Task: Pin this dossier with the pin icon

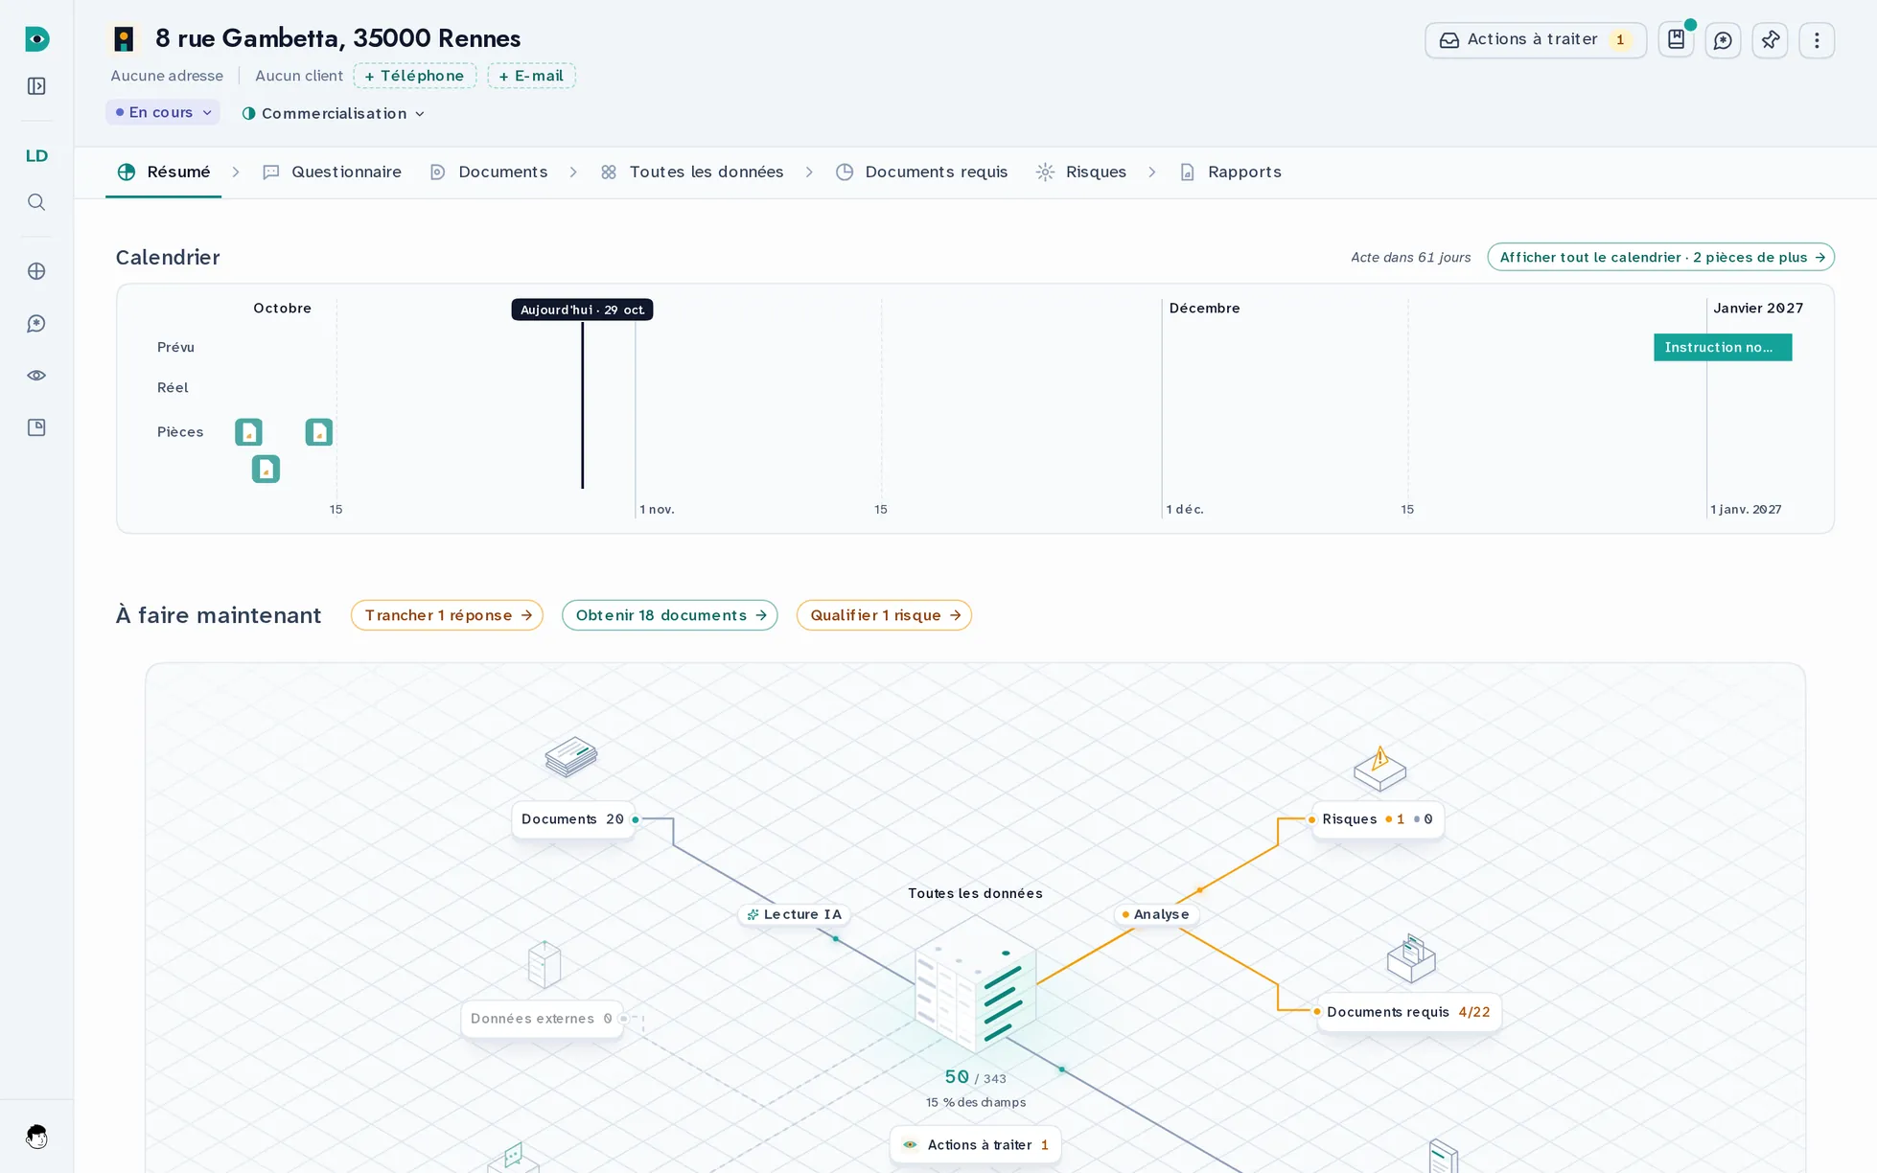Action: click(1770, 40)
